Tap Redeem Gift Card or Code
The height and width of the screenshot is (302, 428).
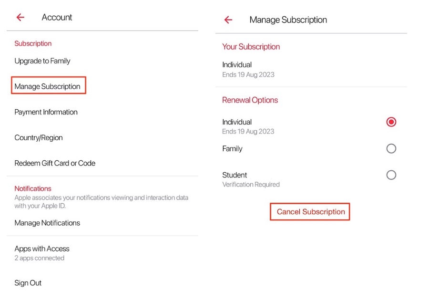point(55,163)
